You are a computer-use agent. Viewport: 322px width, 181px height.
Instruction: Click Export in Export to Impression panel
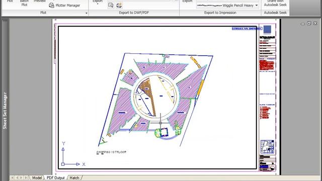point(187,1)
